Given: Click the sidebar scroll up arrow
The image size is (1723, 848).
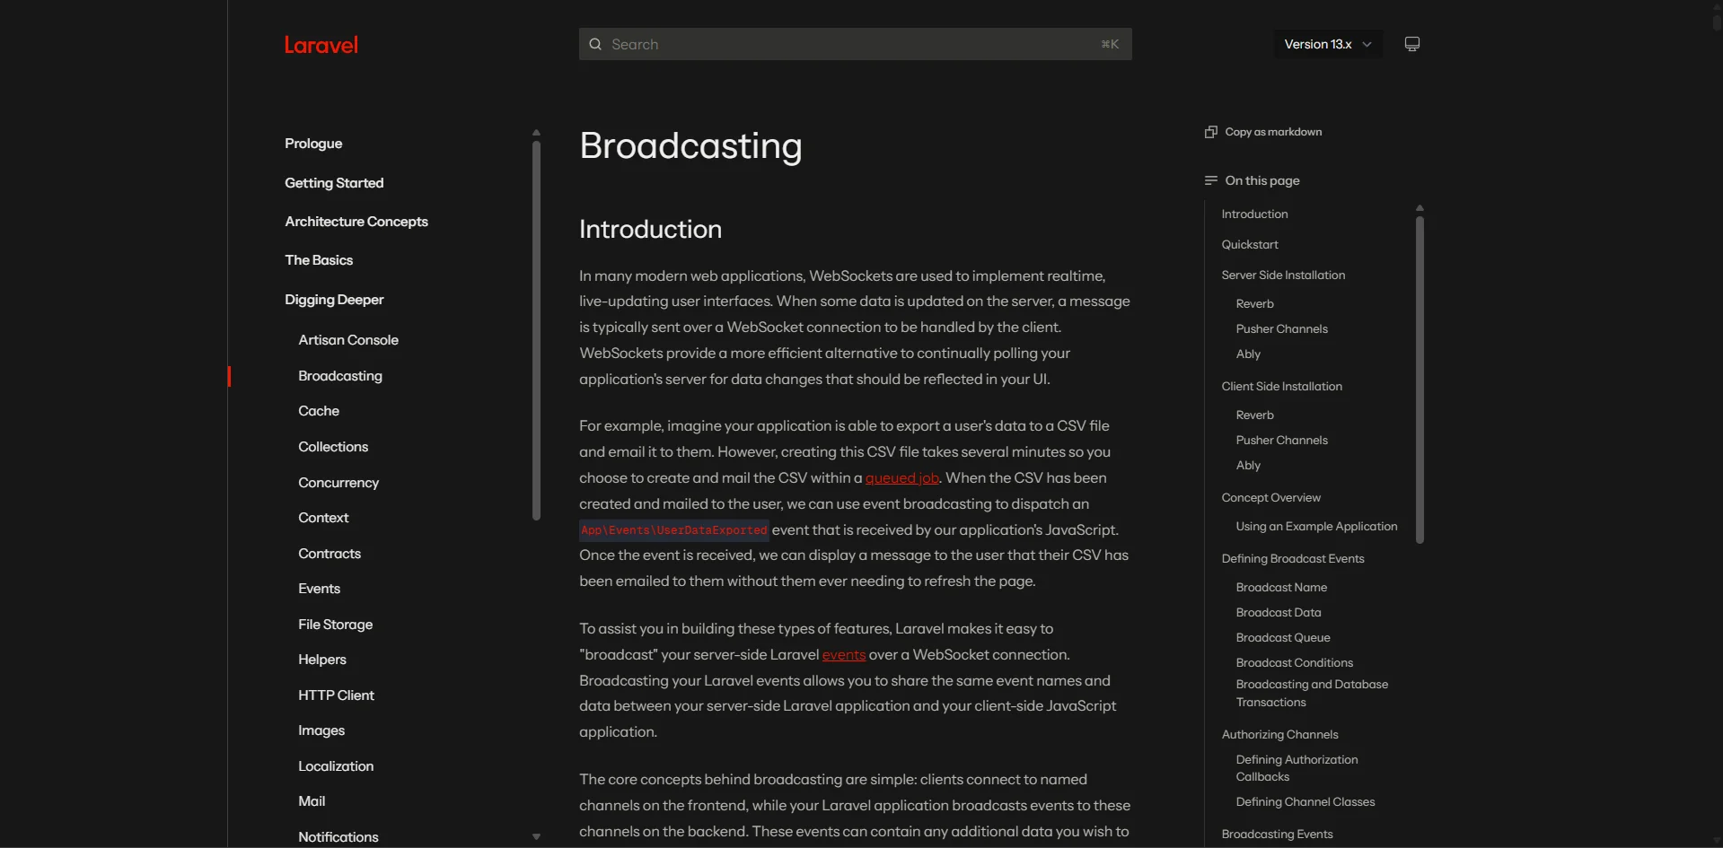Looking at the screenshot, I should pyautogui.click(x=536, y=133).
